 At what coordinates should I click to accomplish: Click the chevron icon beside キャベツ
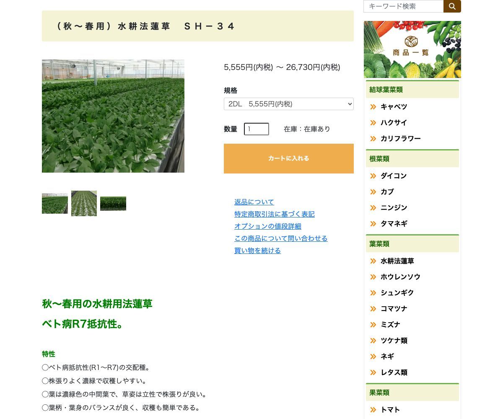click(x=373, y=107)
